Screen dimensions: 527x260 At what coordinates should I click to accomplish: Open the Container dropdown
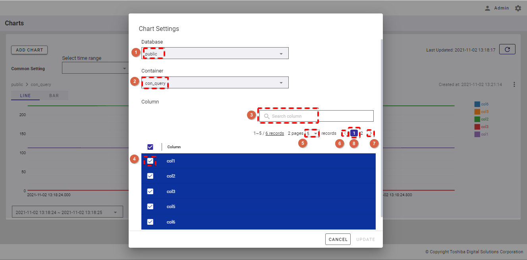click(215, 83)
